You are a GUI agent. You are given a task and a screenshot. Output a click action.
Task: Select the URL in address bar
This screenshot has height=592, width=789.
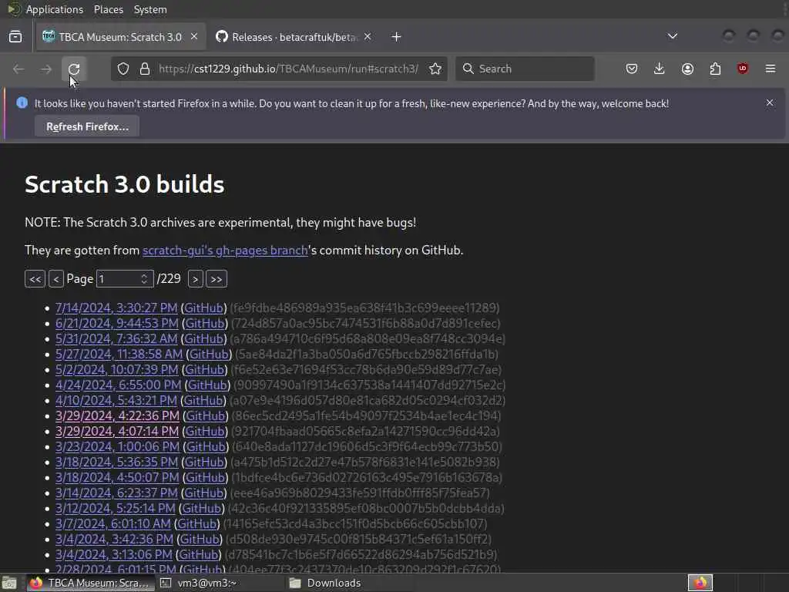pos(288,69)
